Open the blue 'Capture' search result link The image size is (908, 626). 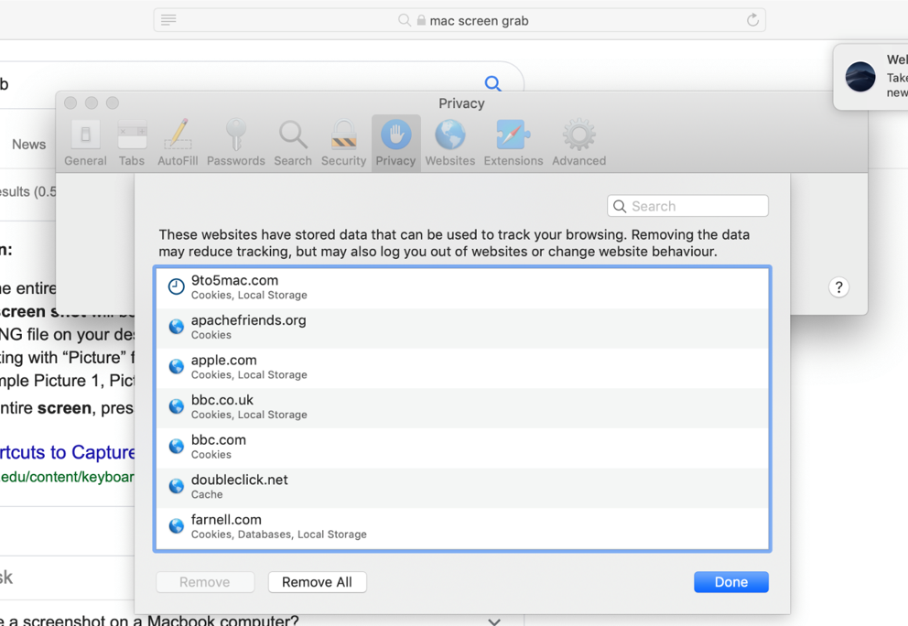click(67, 452)
